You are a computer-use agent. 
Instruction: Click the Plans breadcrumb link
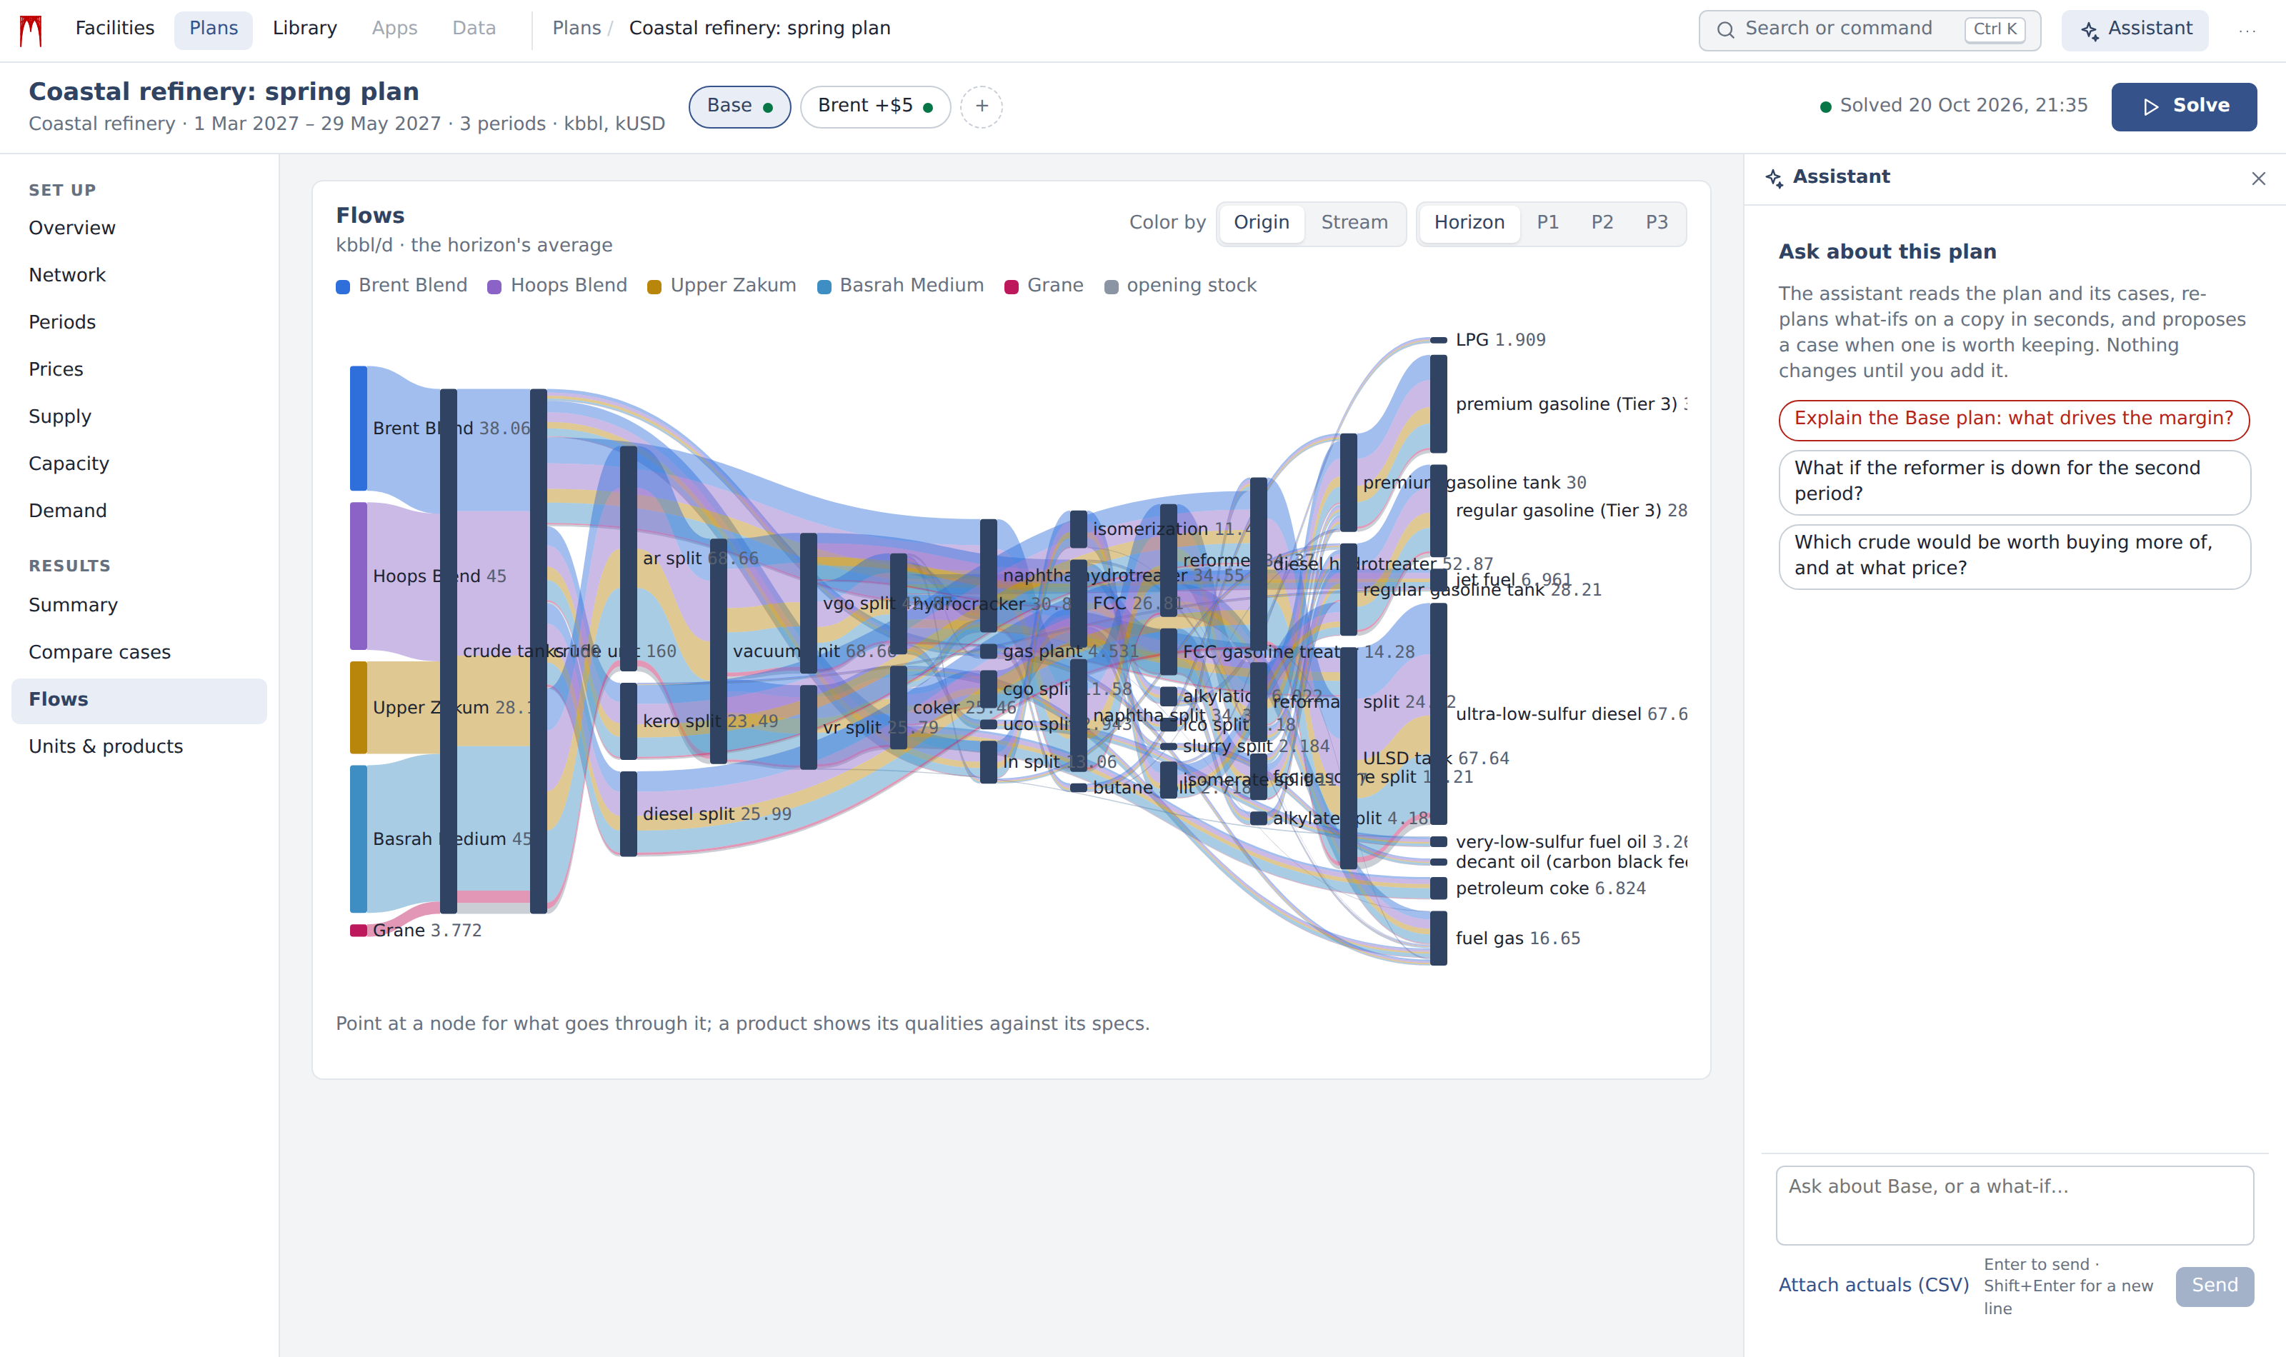click(x=576, y=29)
